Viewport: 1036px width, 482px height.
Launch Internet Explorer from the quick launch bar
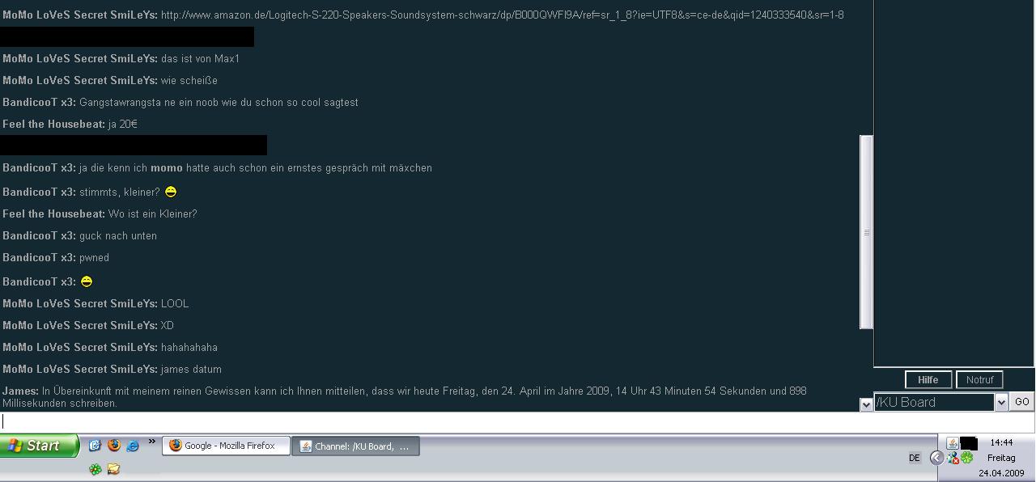[133, 446]
